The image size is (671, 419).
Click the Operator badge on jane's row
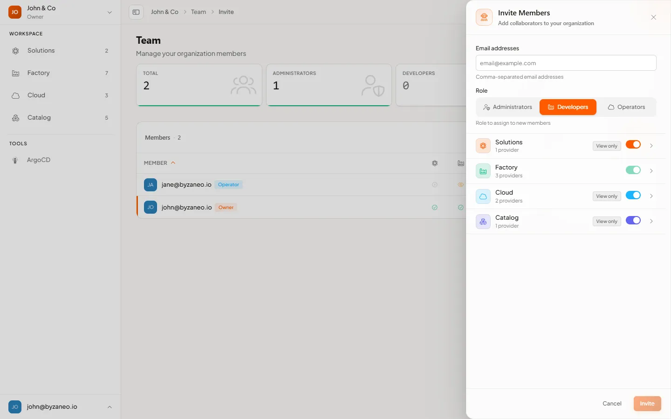[228, 185]
